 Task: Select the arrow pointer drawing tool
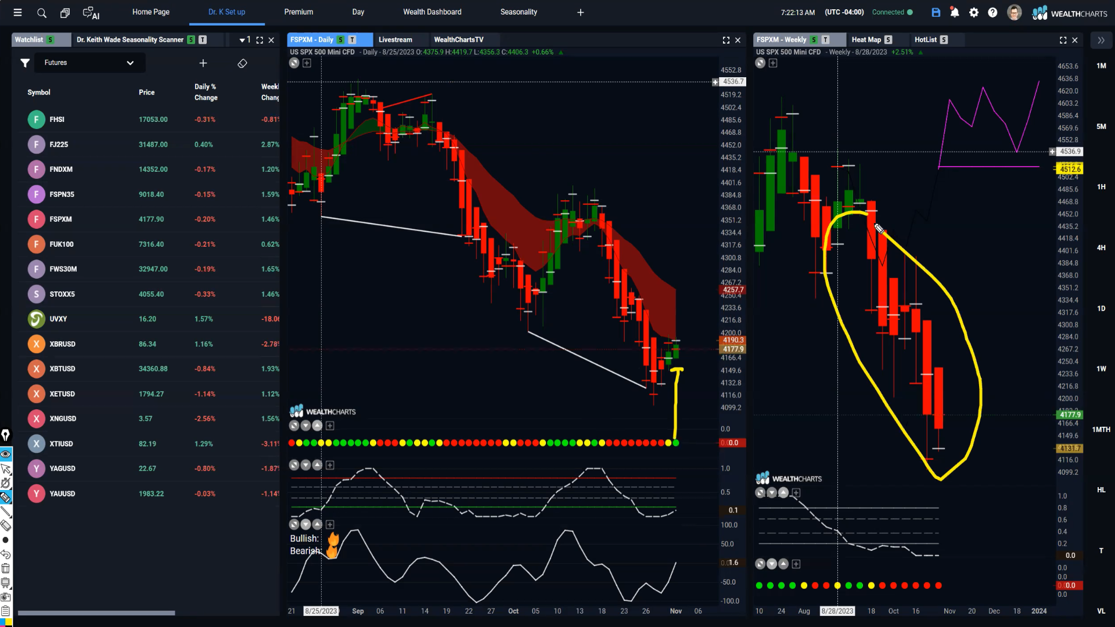(6, 469)
